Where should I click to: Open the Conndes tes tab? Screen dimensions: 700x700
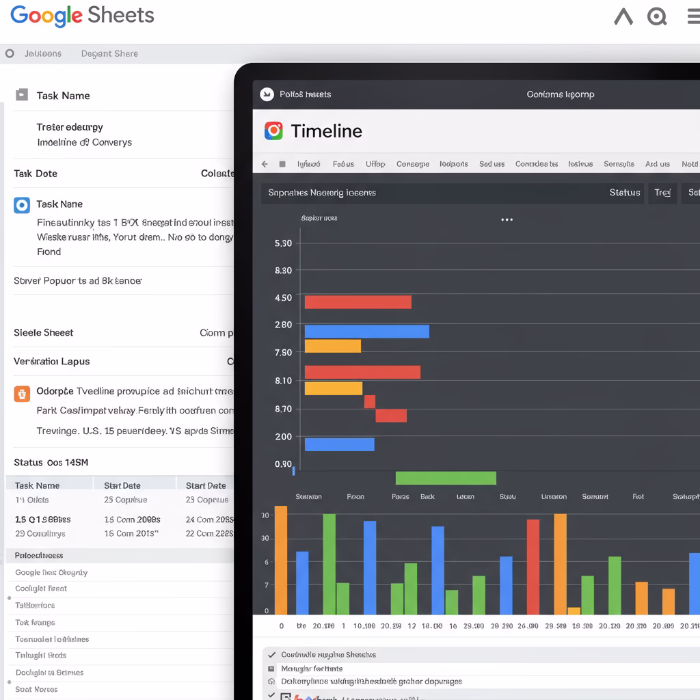pos(537,164)
